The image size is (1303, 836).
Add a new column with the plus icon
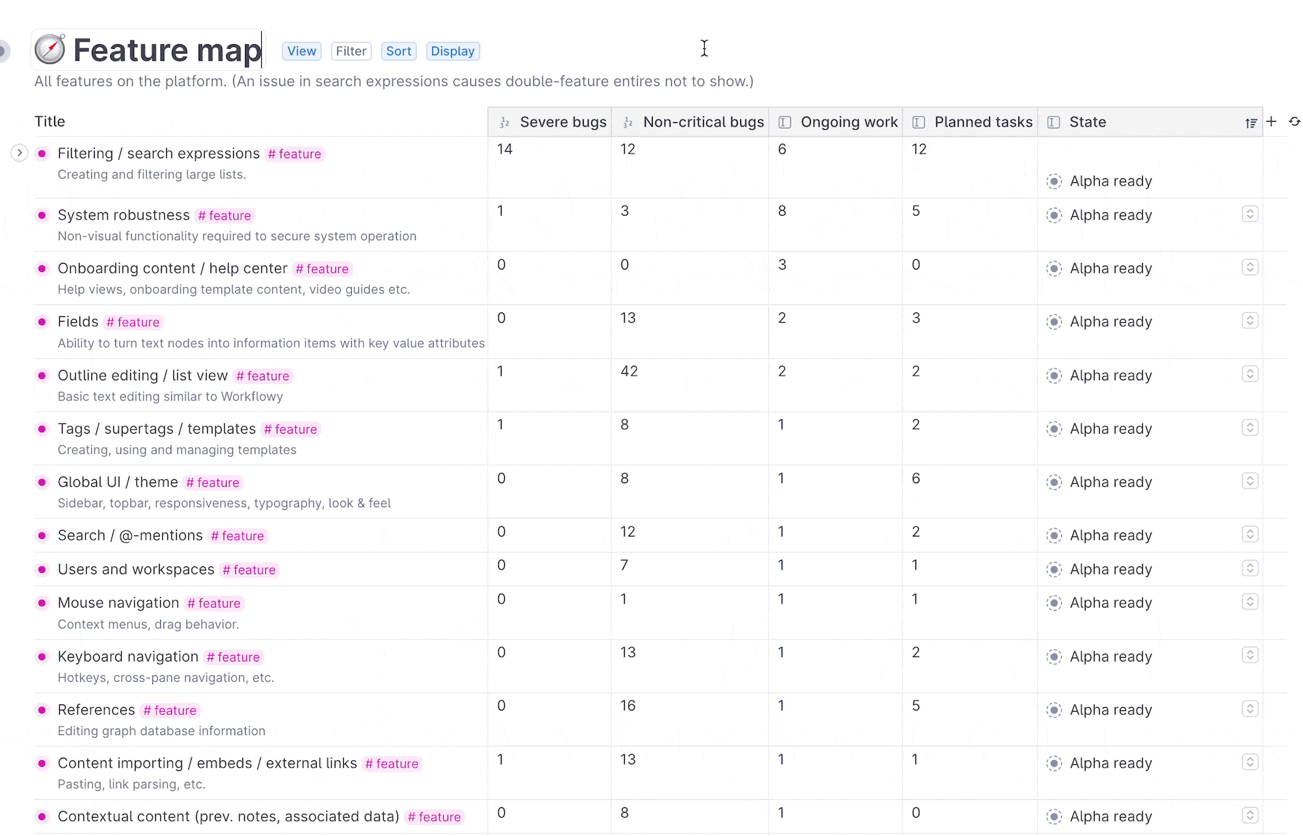(x=1271, y=121)
